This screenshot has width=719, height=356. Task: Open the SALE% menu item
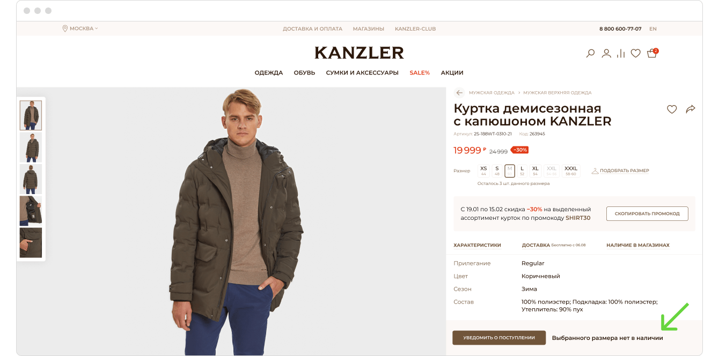pos(420,73)
